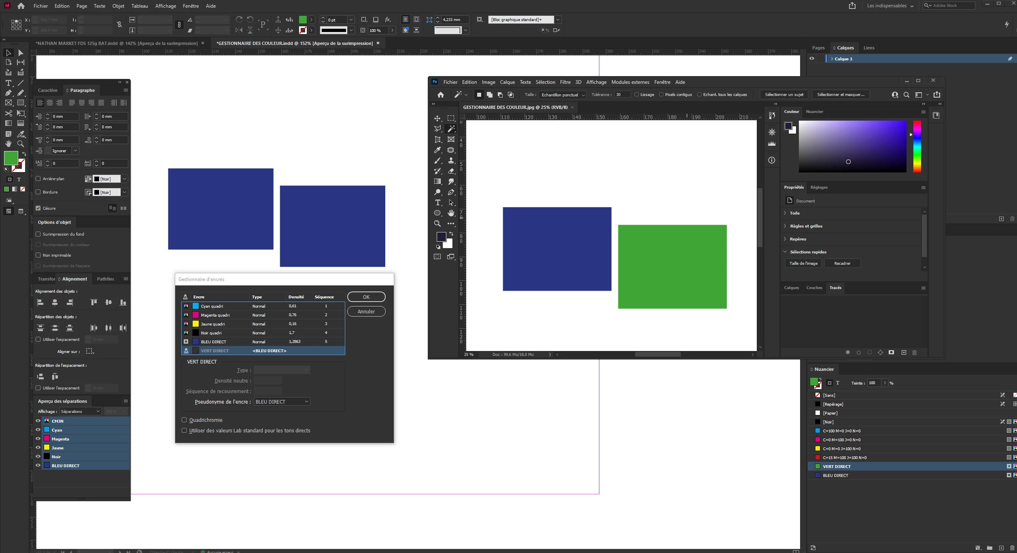
Task: Switch to the Nuancier tab in Photoshop
Action: click(x=814, y=111)
